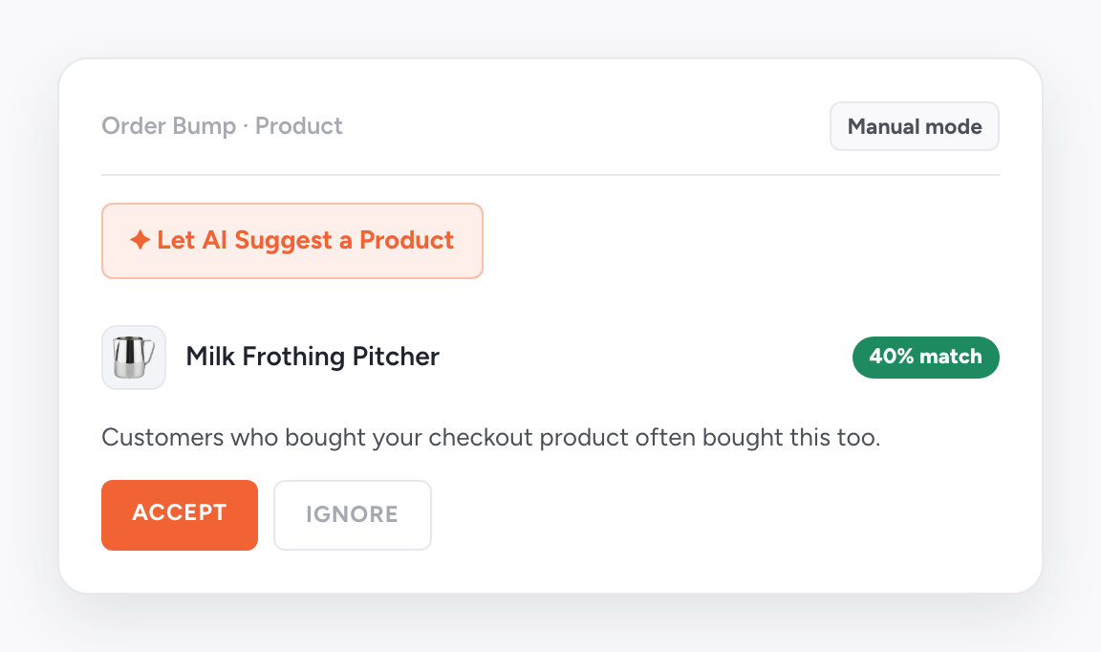Click the milk frothing pitcher product image

[134, 357]
